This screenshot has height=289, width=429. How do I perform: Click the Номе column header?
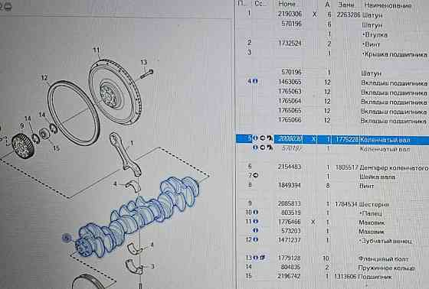[x=287, y=4]
